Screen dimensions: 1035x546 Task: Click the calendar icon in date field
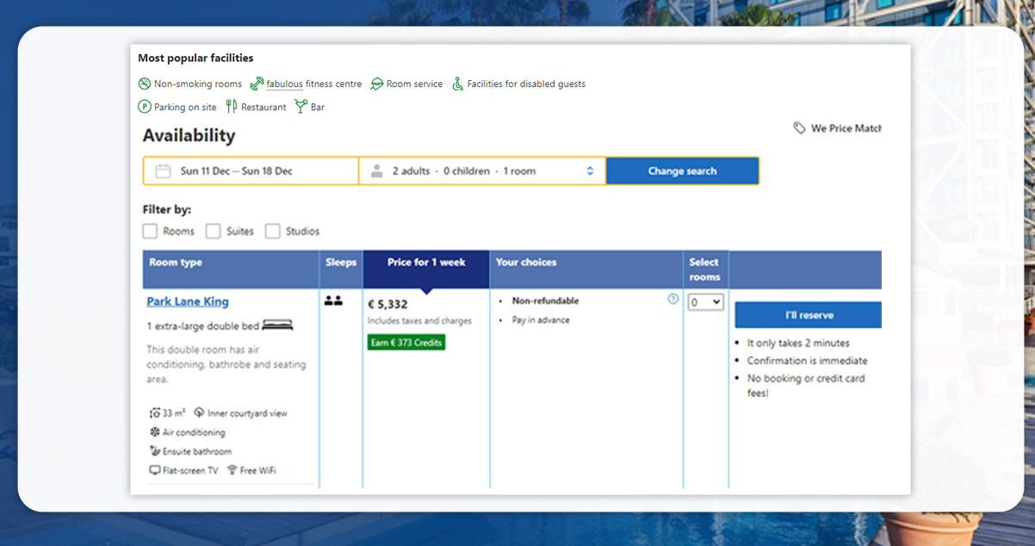(163, 171)
